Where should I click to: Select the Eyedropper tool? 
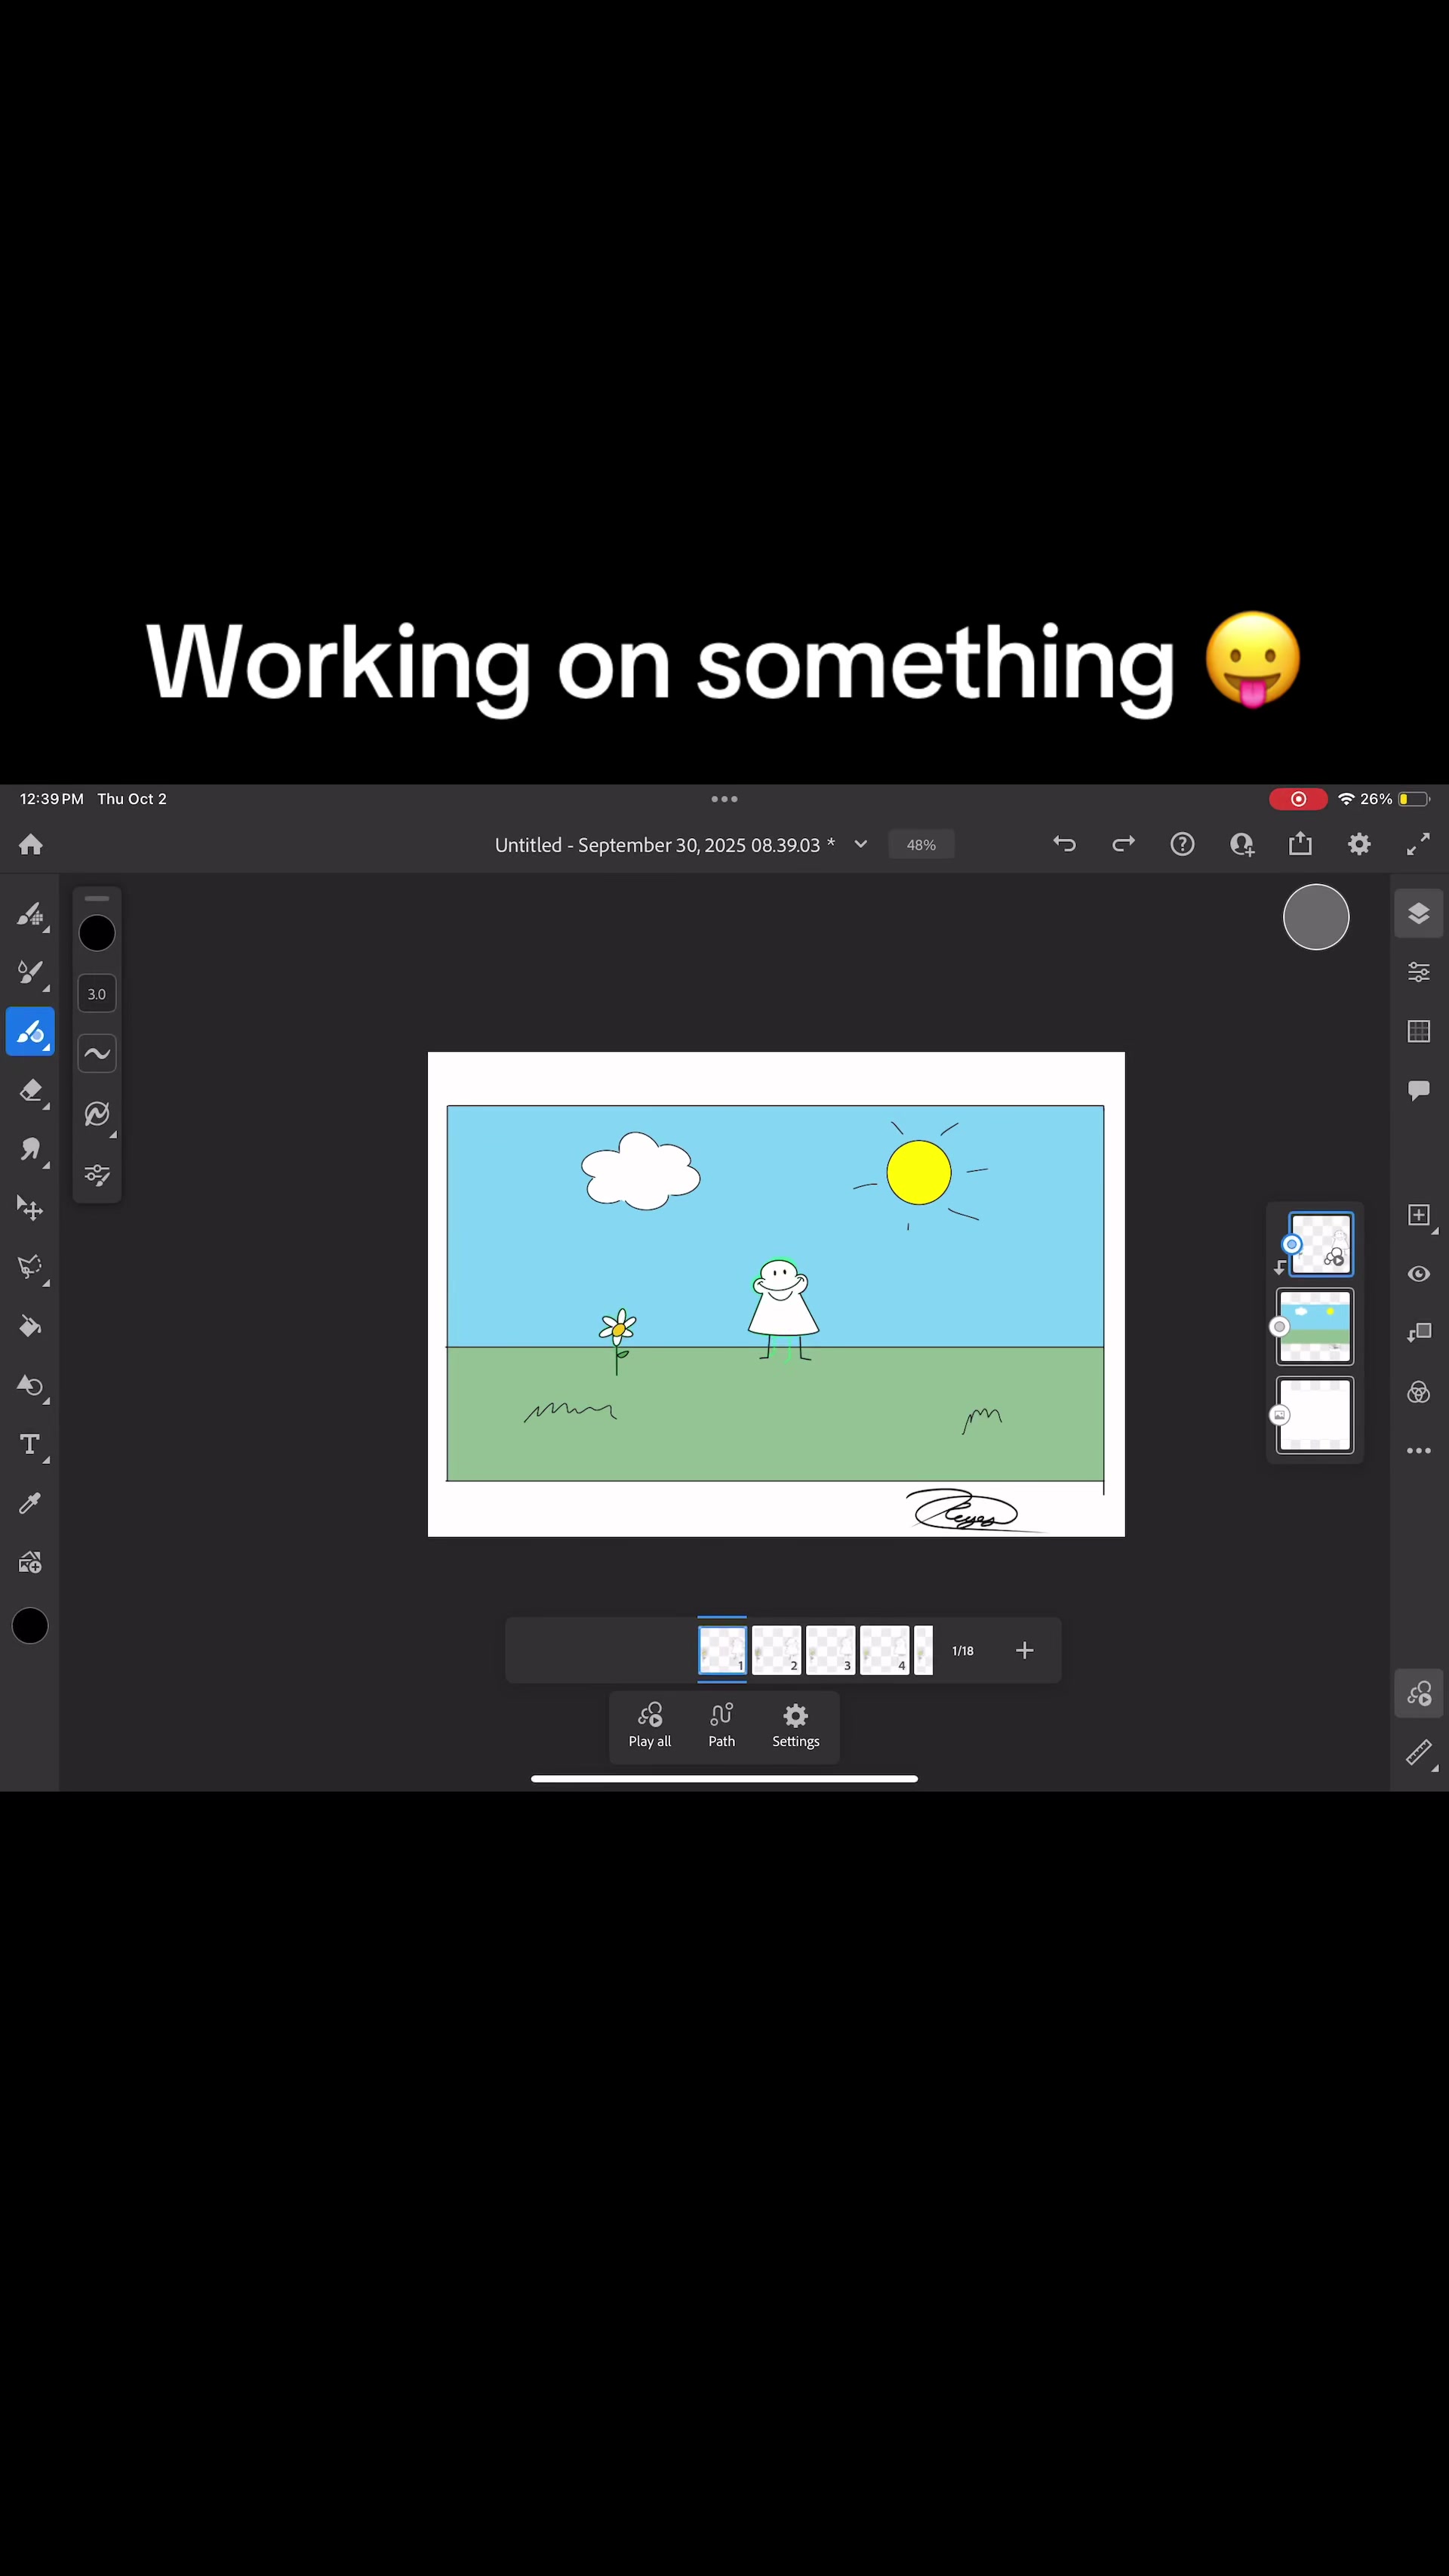(30, 1503)
